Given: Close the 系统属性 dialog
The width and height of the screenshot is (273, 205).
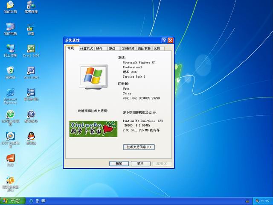Looking at the screenshot, I should click(170, 40).
